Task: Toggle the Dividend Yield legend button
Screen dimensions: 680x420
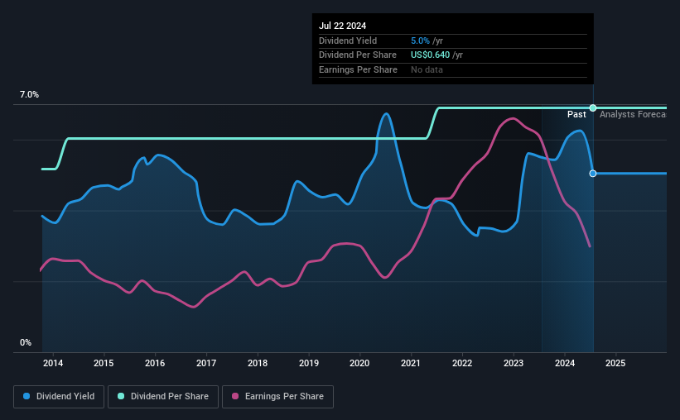Action: (x=59, y=397)
